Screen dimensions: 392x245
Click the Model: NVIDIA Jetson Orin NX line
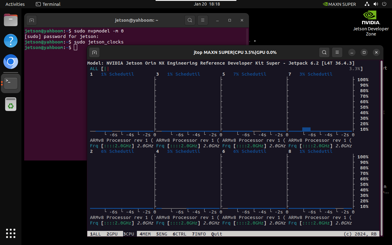click(221, 63)
